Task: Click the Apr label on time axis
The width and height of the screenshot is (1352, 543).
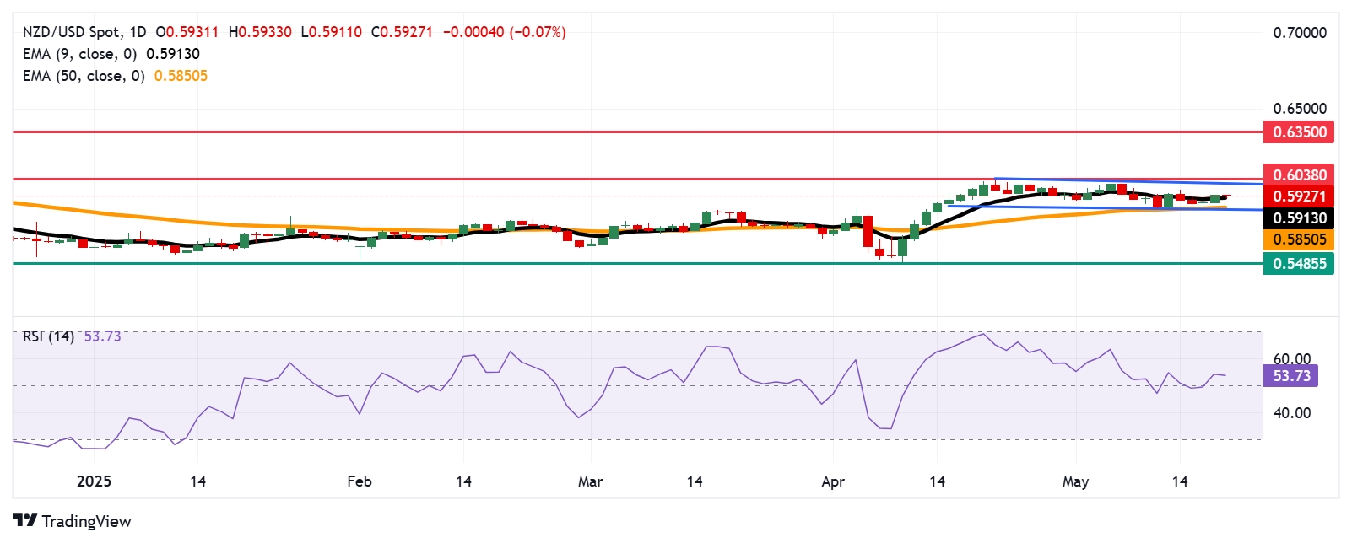Action: pos(833,481)
